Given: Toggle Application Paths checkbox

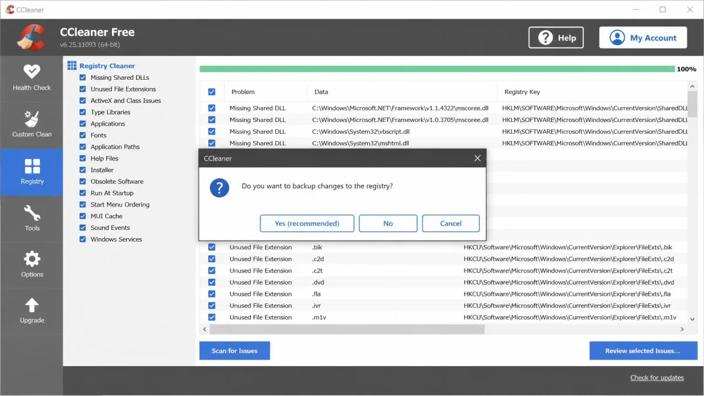Looking at the screenshot, I should 83,147.
